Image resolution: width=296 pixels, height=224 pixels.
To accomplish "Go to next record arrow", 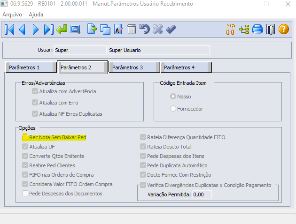I will click(36, 30).
